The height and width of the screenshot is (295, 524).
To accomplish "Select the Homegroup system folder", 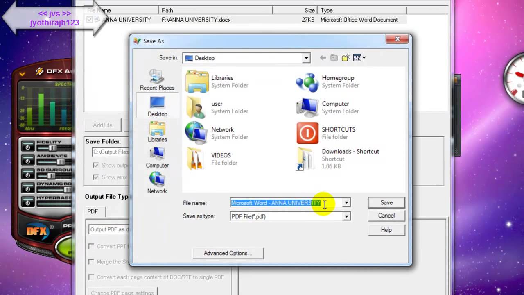I will click(327, 81).
